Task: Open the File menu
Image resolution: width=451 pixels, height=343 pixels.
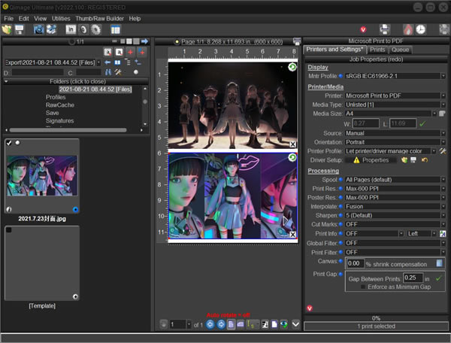Action: pos(8,18)
